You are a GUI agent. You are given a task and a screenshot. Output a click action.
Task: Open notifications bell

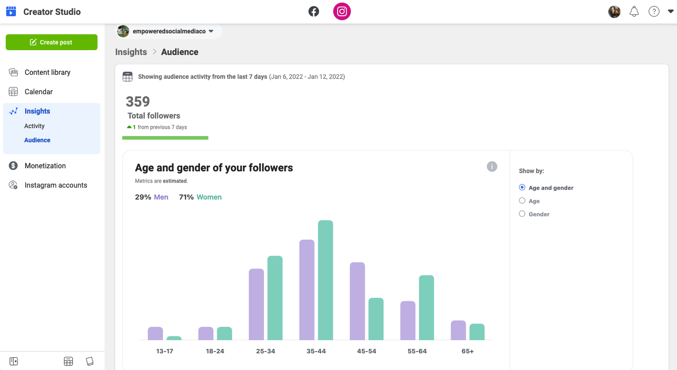pos(634,12)
